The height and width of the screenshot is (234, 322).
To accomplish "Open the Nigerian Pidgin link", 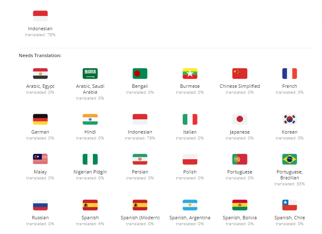I will pyautogui.click(x=90, y=172).
